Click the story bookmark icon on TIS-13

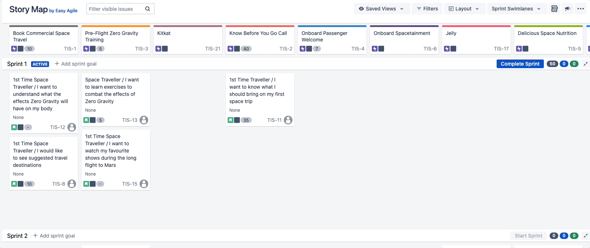(86, 120)
